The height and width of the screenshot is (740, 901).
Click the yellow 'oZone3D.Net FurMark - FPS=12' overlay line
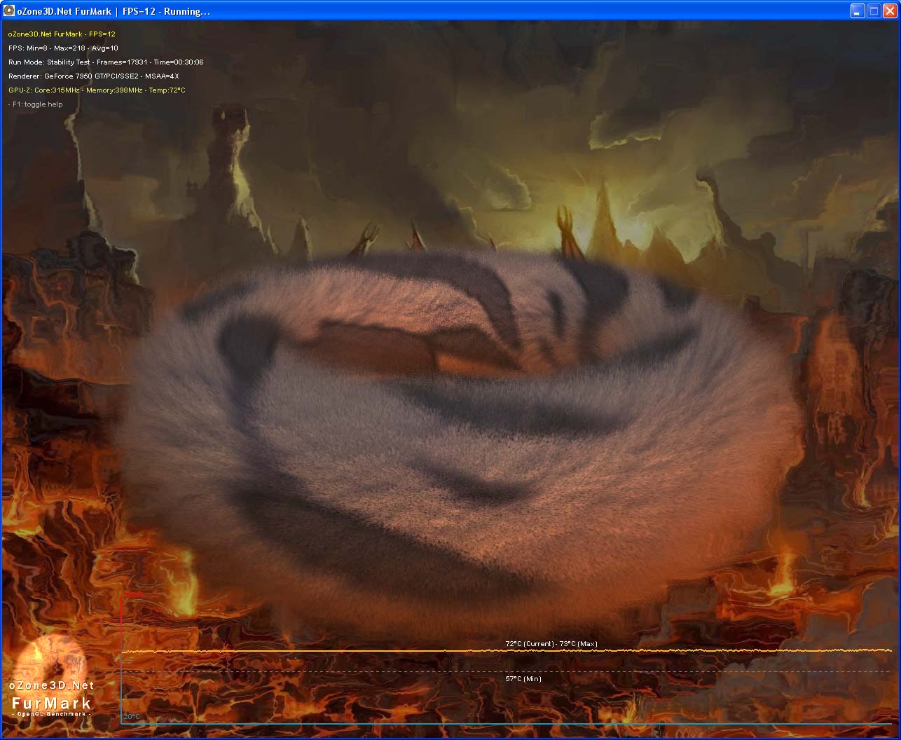point(62,34)
